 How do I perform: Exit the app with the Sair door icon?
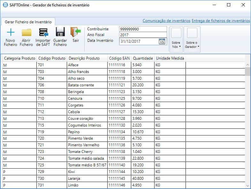tap(76, 33)
